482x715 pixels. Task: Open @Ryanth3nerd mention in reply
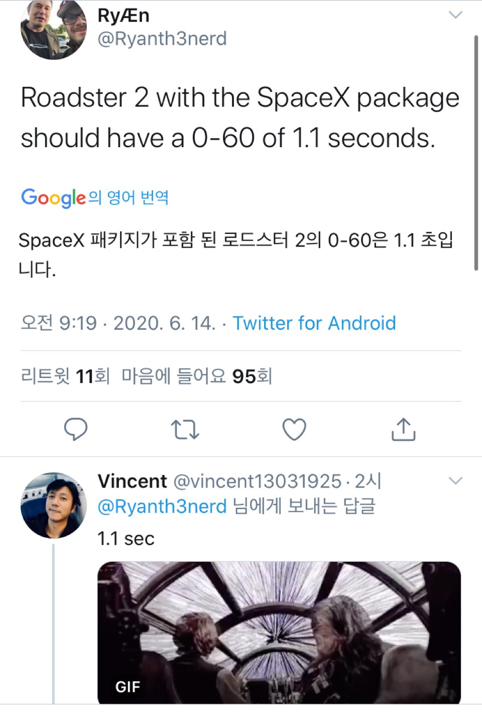coord(162,506)
